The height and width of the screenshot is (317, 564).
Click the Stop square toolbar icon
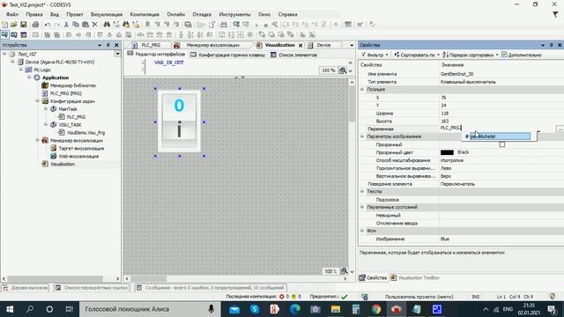(266, 25)
